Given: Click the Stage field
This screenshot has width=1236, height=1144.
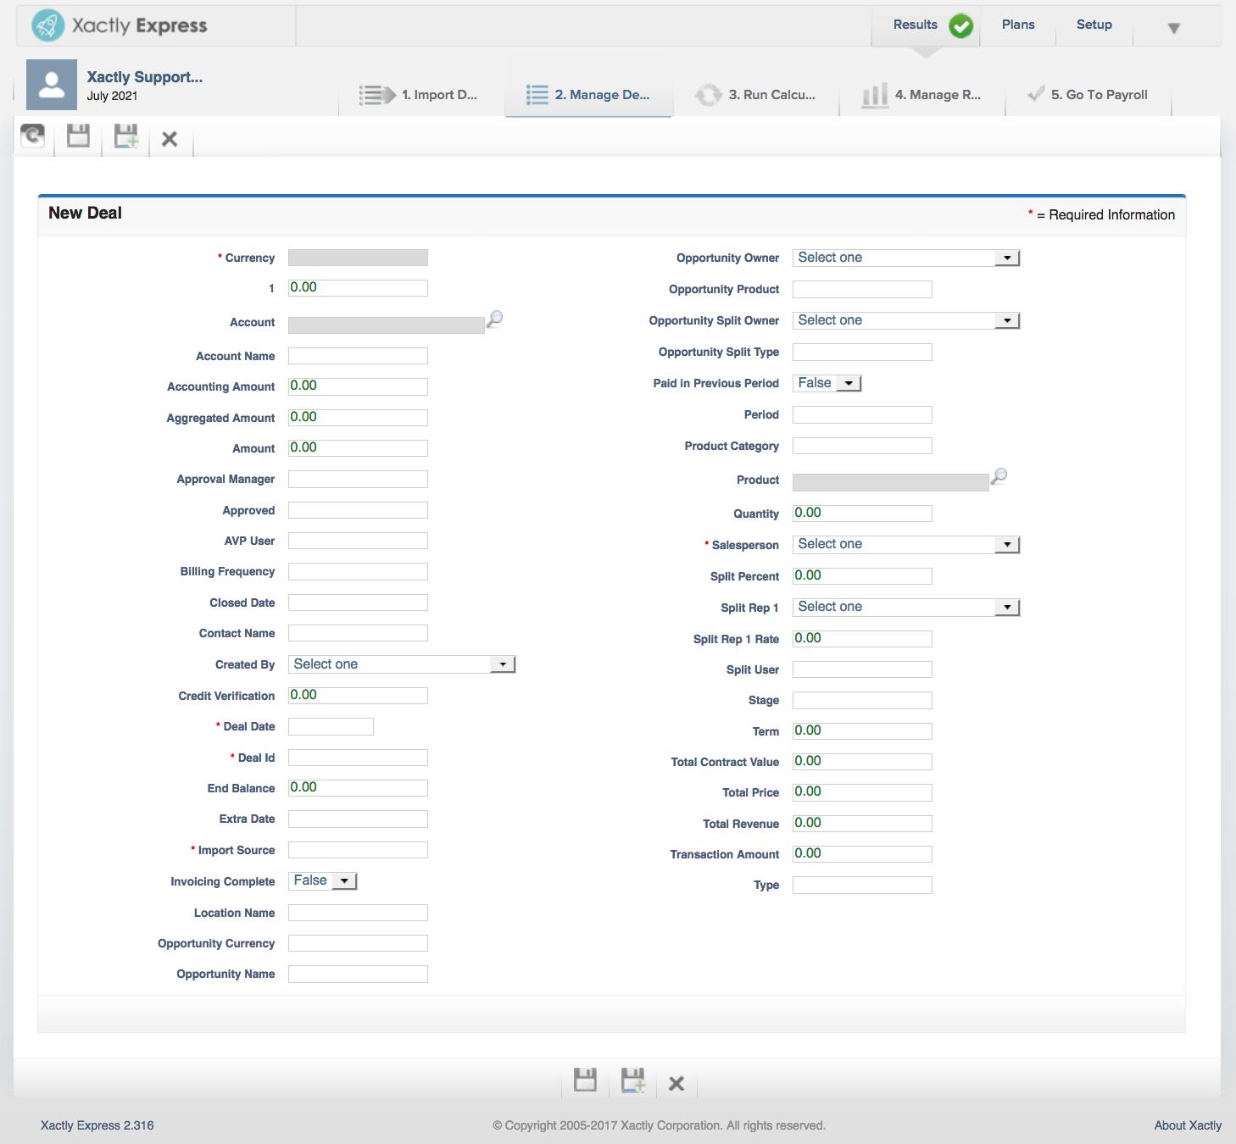Looking at the screenshot, I should coord(862,700).
